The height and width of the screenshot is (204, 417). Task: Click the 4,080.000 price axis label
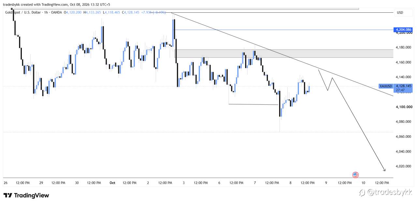pyautogui.click(x=404, y=122)
